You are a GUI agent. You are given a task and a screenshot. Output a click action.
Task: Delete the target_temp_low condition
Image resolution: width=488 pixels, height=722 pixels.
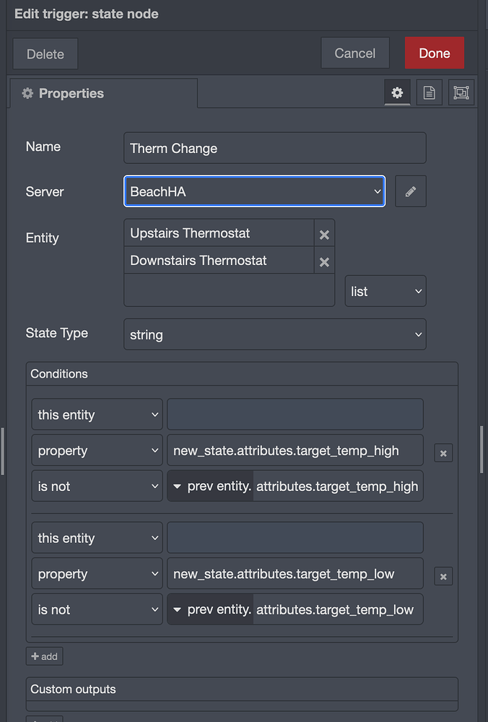tap(443, 576)
